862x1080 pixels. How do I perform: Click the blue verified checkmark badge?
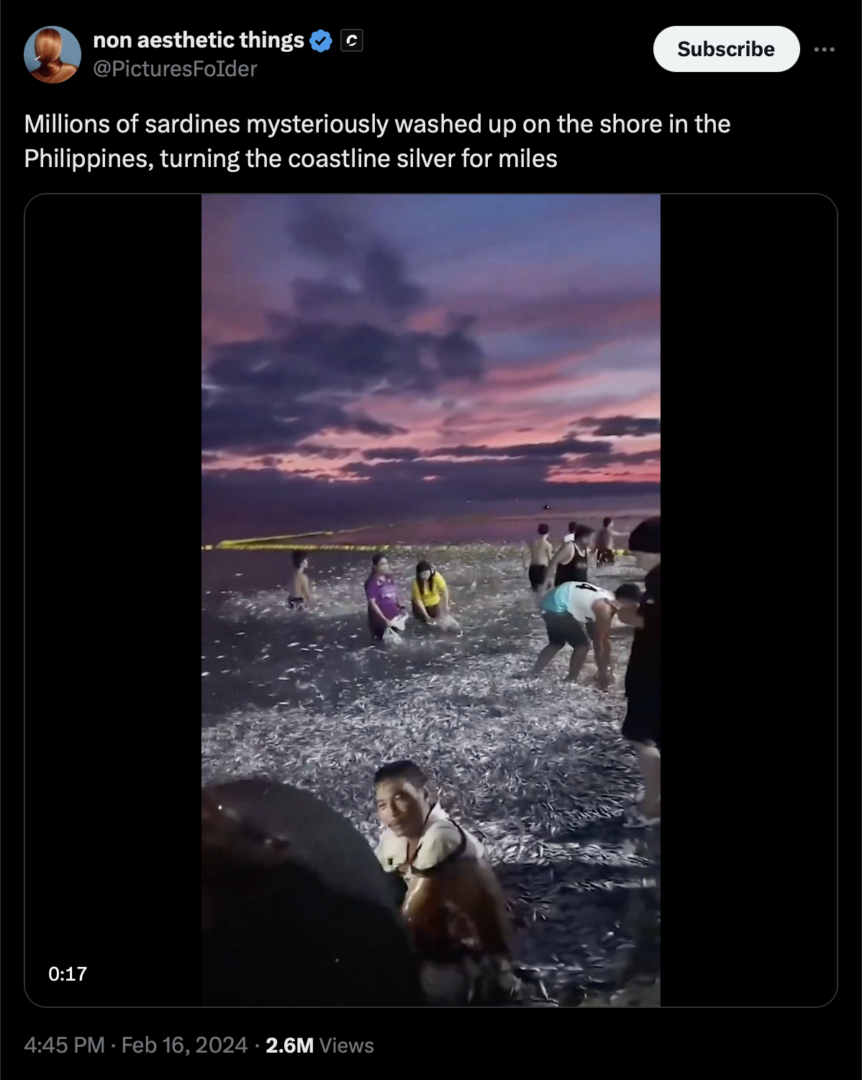(x=321, y=41)
